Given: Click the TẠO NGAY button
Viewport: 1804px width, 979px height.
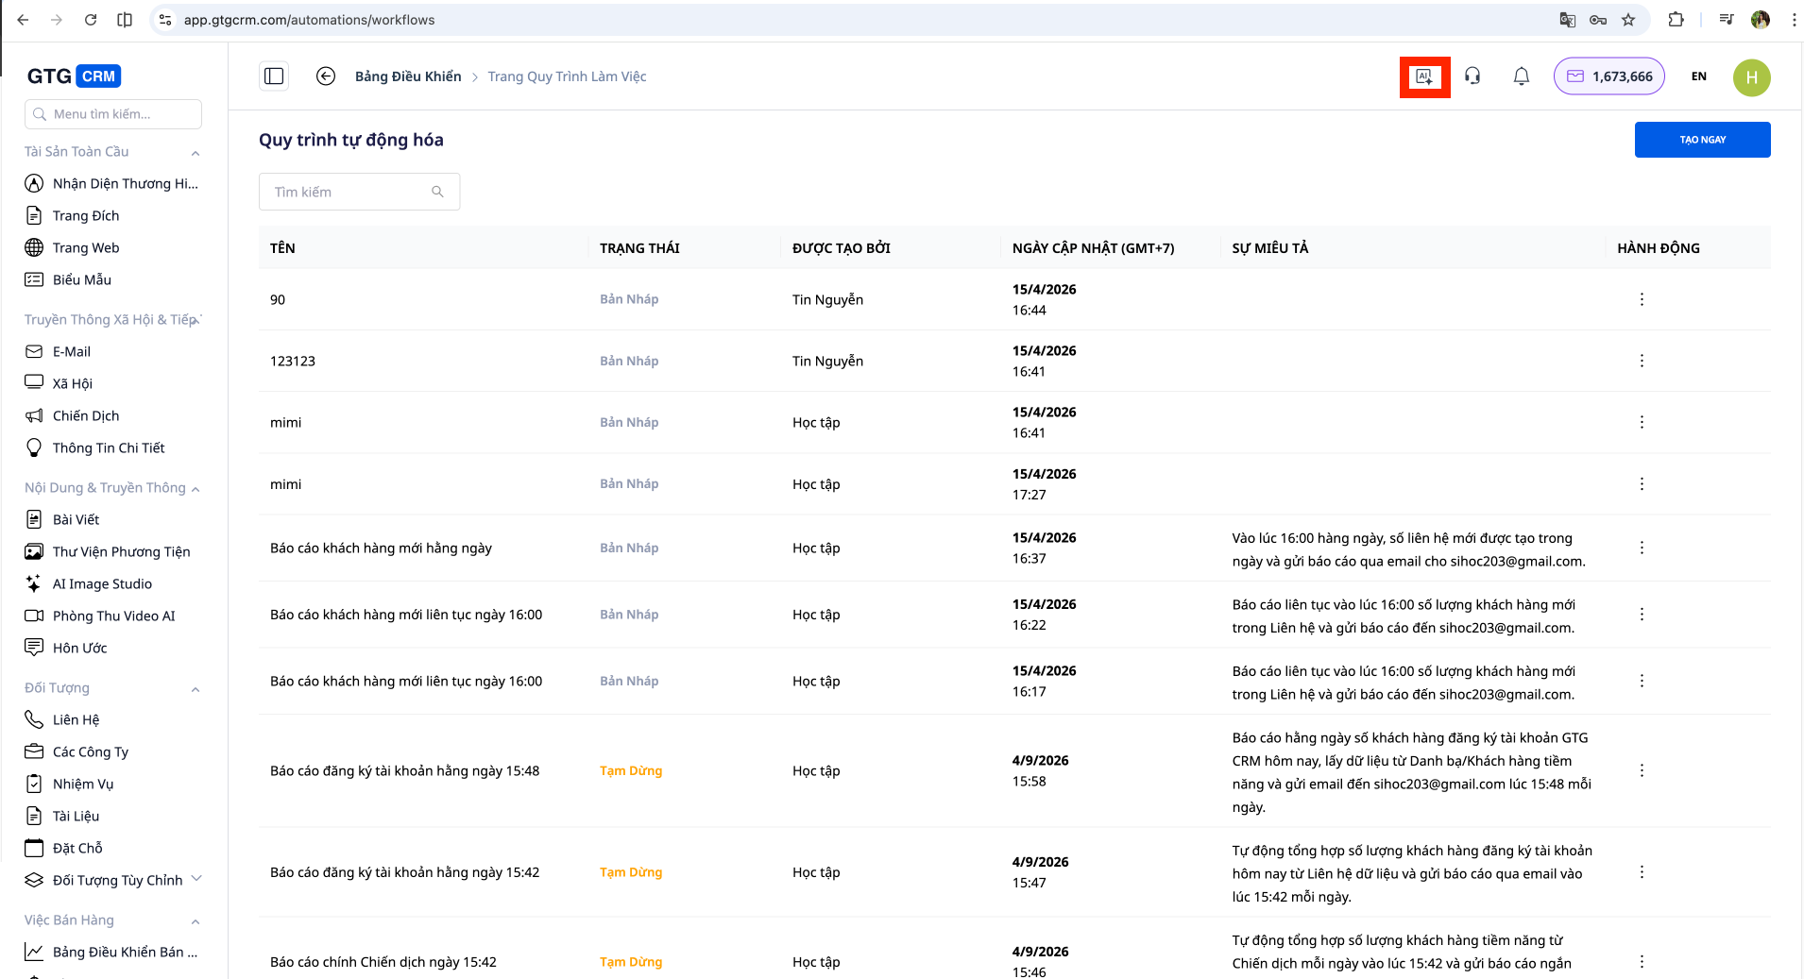Looking at the screenshot, I should click(1702, 140).
